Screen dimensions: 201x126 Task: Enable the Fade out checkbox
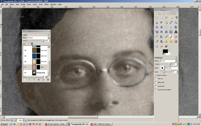click(156, 79)
